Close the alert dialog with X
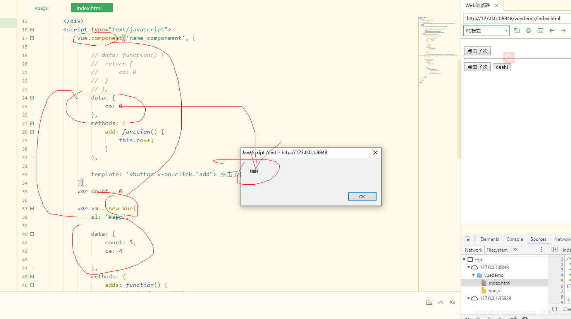Image resolution: width=571 pixels, height=319 pixels. 375,153
